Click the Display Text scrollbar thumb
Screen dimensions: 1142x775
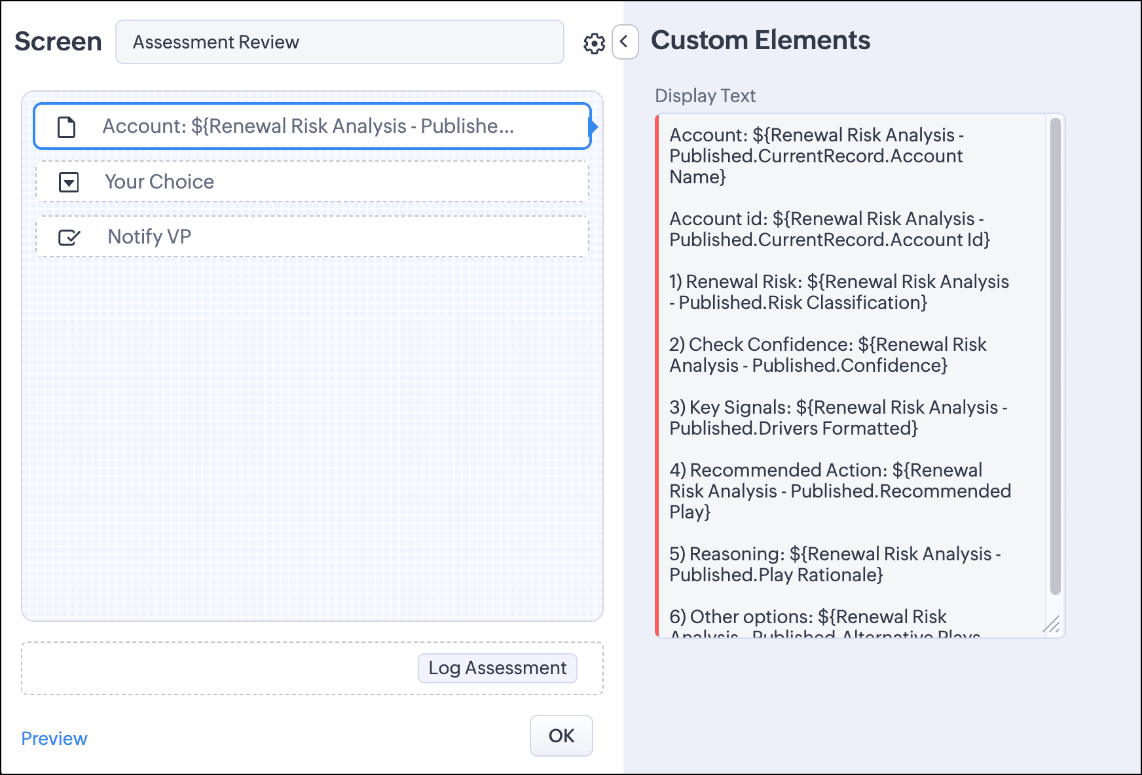tap(1055, 356)
